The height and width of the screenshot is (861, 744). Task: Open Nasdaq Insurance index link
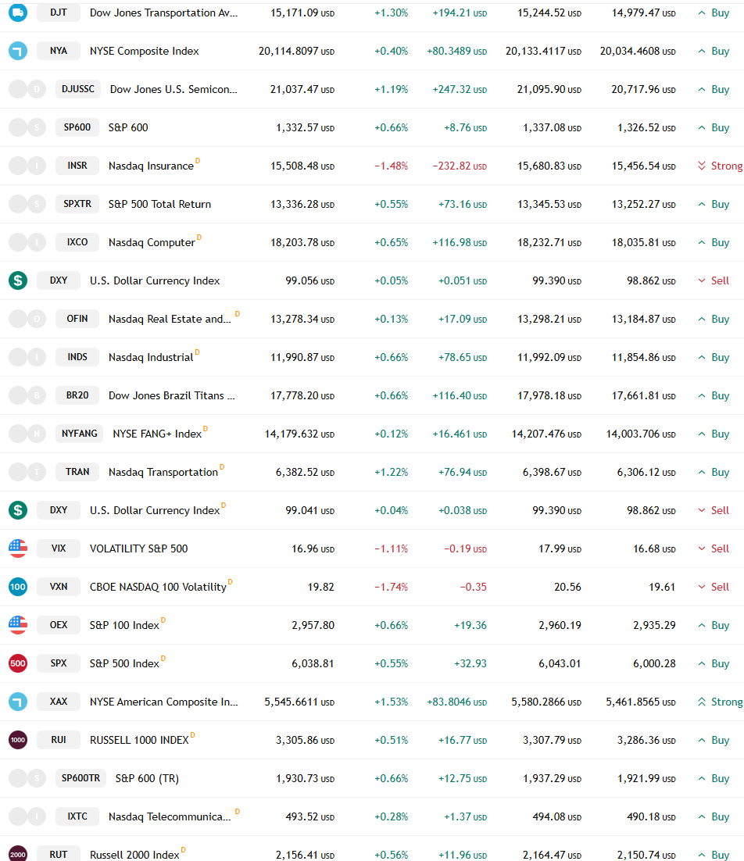pos(151,166)
